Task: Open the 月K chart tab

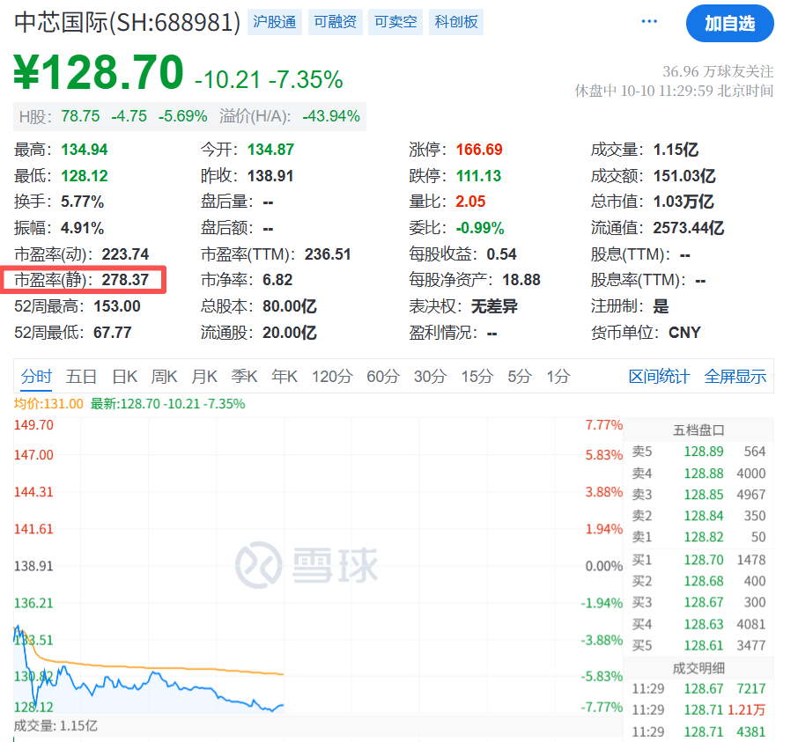Action: click(x=204, y=377)
